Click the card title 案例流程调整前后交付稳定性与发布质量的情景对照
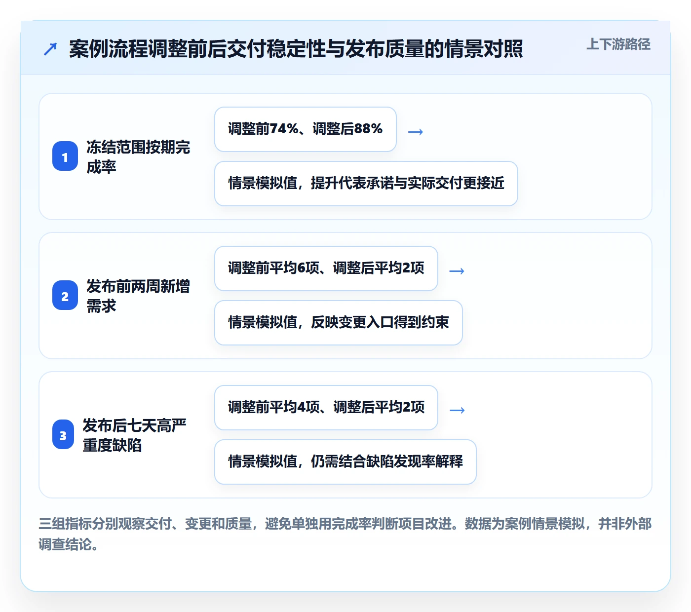The image size is (691, 612). (x=296, y=49)
